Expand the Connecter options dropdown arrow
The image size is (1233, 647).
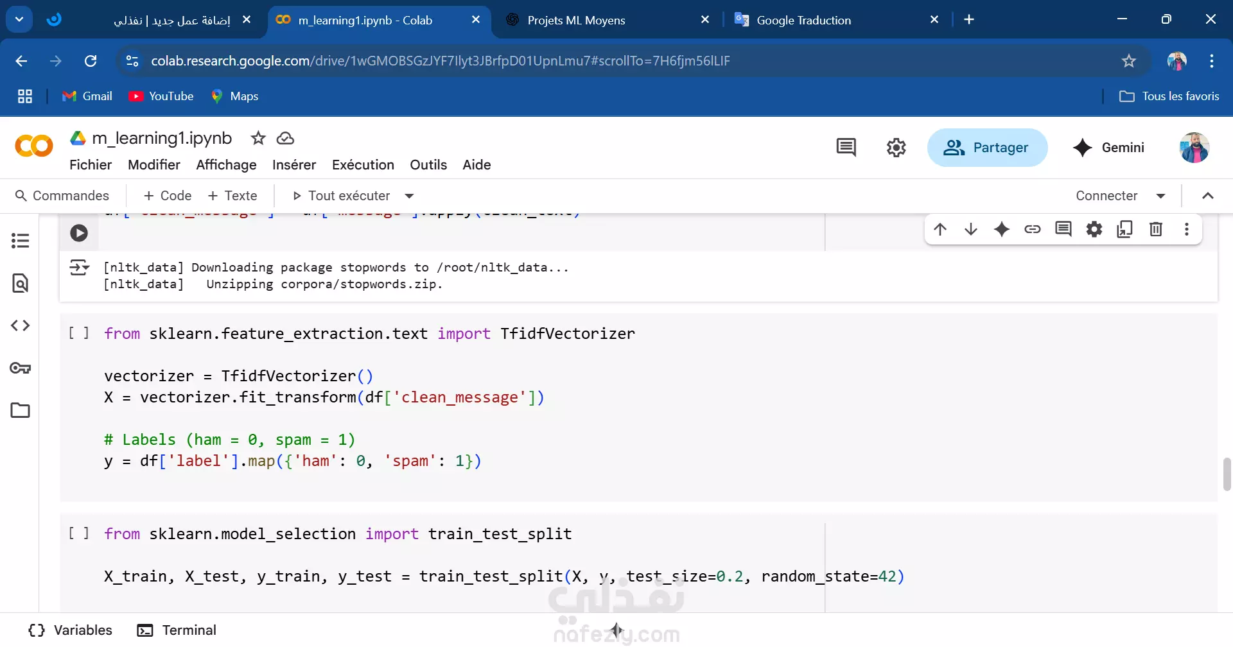point(1161,196)
